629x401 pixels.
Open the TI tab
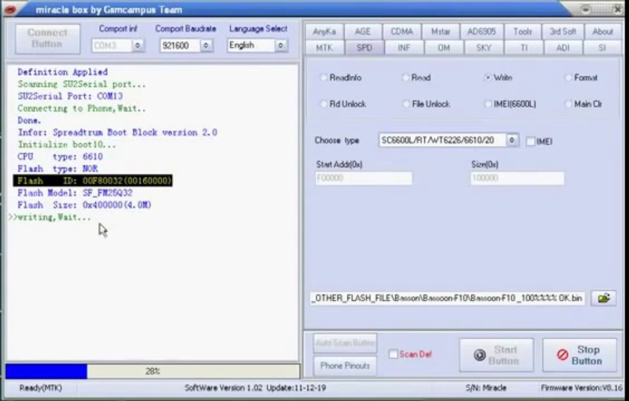point(524,48)
